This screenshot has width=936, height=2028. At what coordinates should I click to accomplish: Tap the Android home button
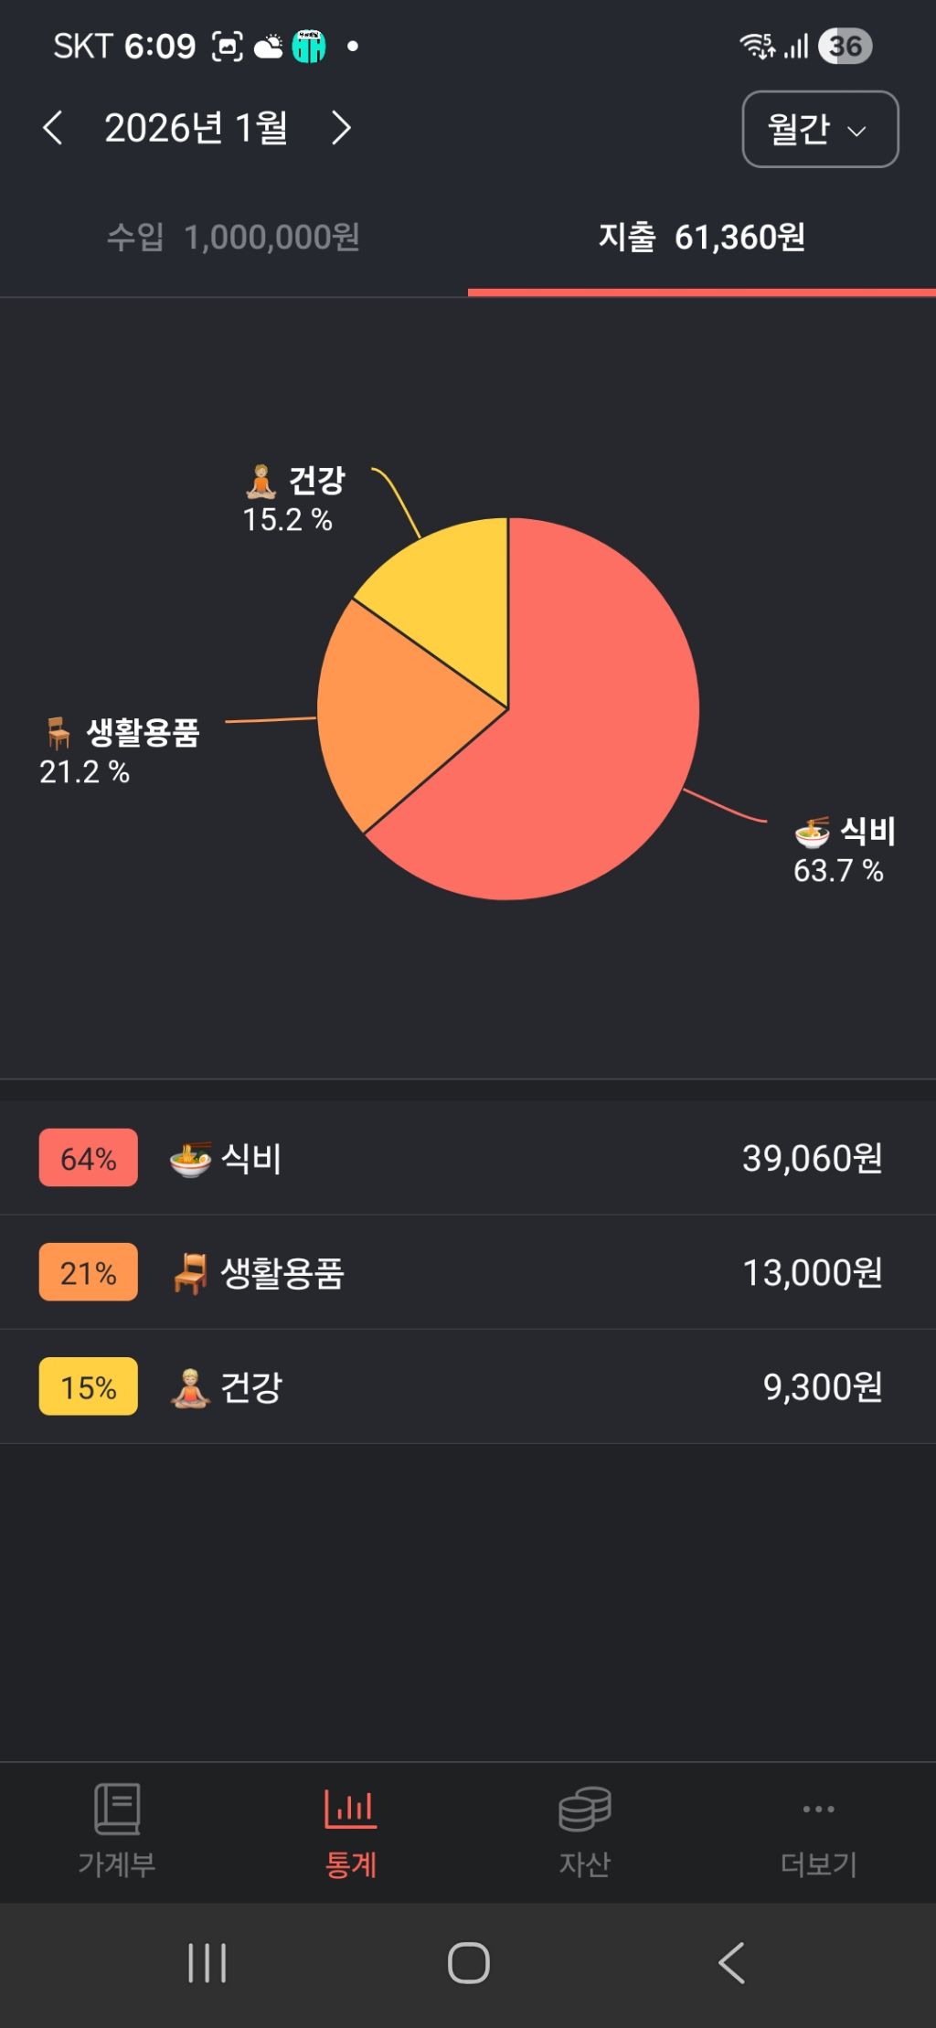(468, 1963)
